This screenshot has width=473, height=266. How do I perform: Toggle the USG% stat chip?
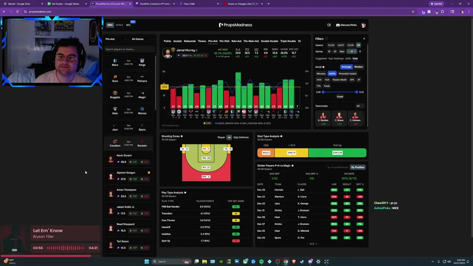pyautogui.click(x=332, y=74)
